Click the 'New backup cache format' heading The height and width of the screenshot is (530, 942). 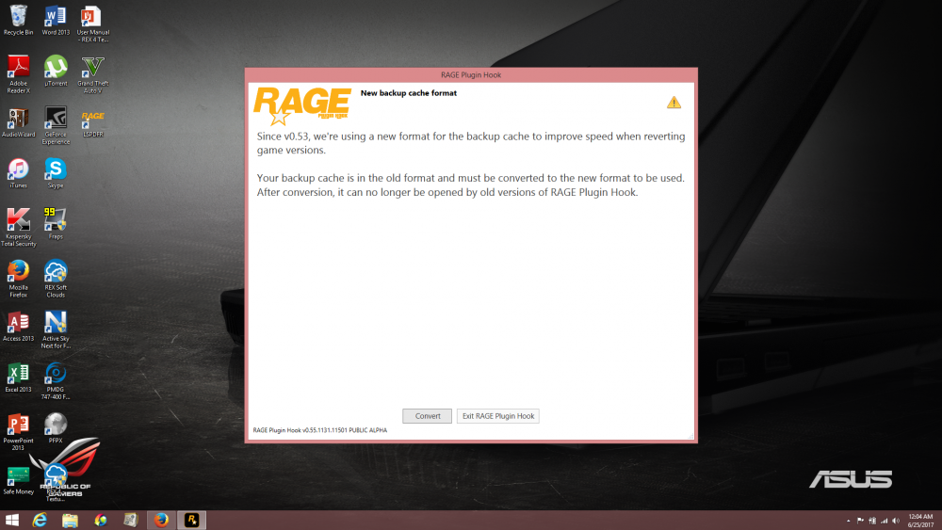click(x=409, y=93)
